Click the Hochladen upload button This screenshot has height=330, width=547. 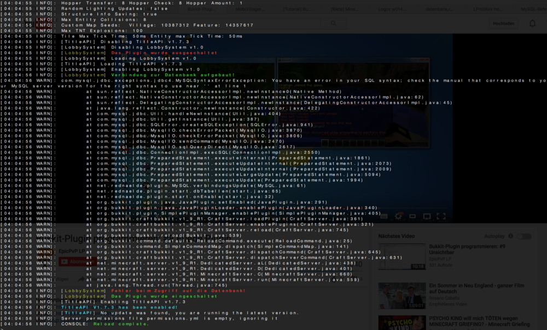tap(503, 23)
